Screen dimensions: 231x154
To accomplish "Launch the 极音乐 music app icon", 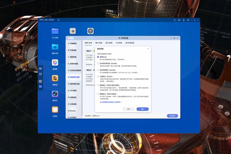I will (x=55, y=94).
